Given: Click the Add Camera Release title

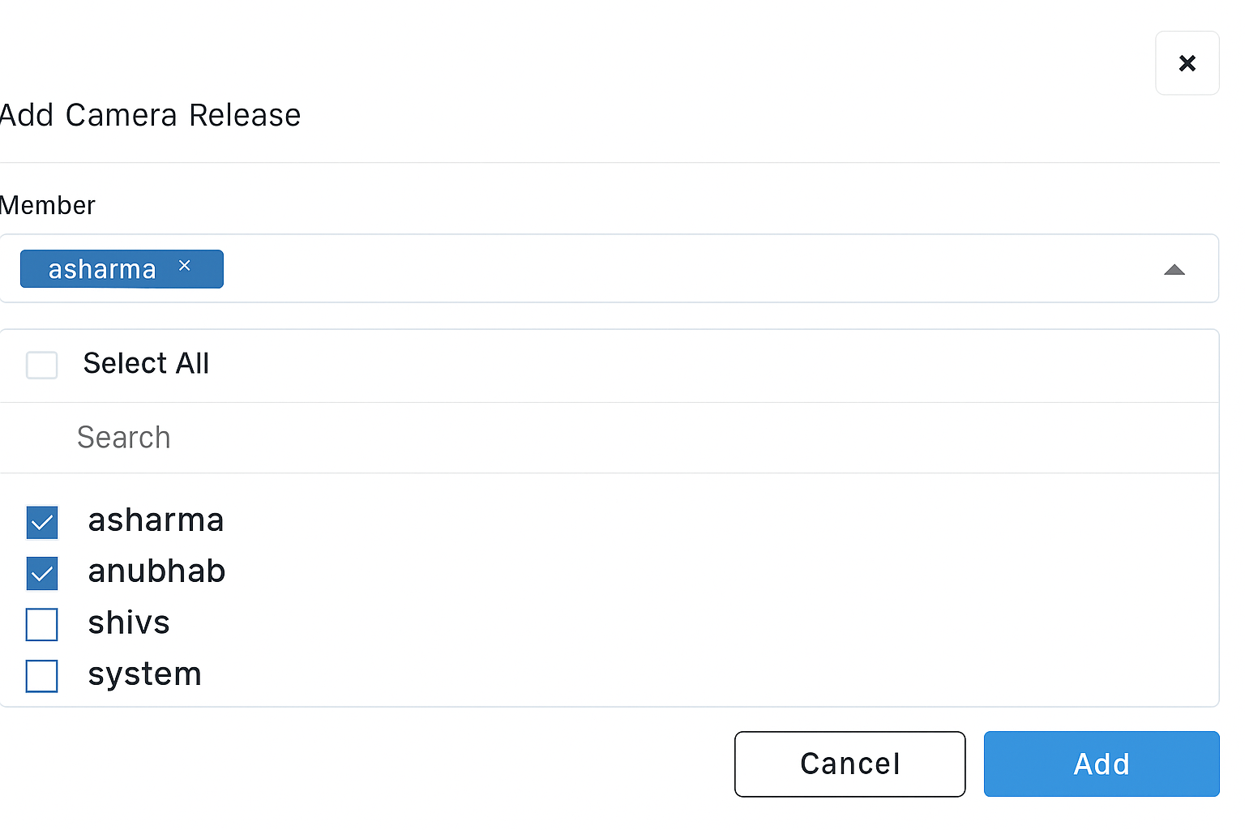Looking at the screenshot, I should click(150, 116).
